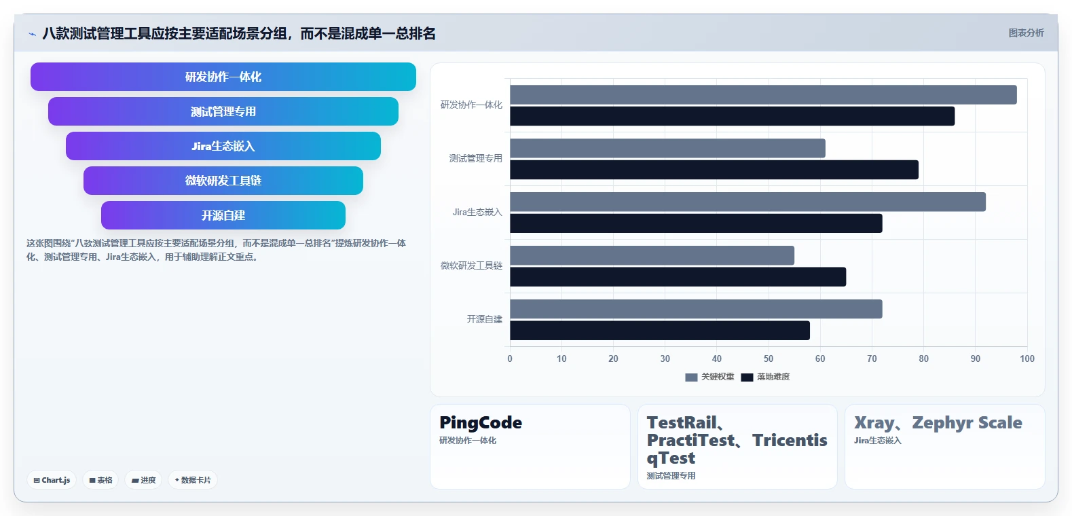This screenshot has width=1072, height=516.
Task: Click the 开源自建 y-axis label
Action: 484,319
